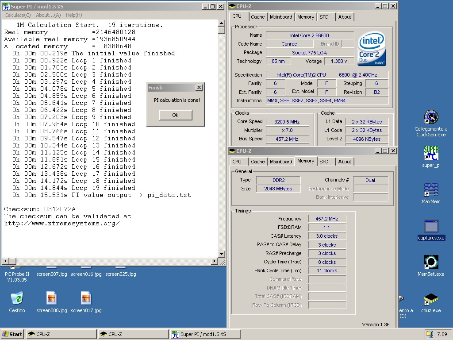
Task: Click the Core Speed 3200.5 MHz field
Action: [287, 122]
